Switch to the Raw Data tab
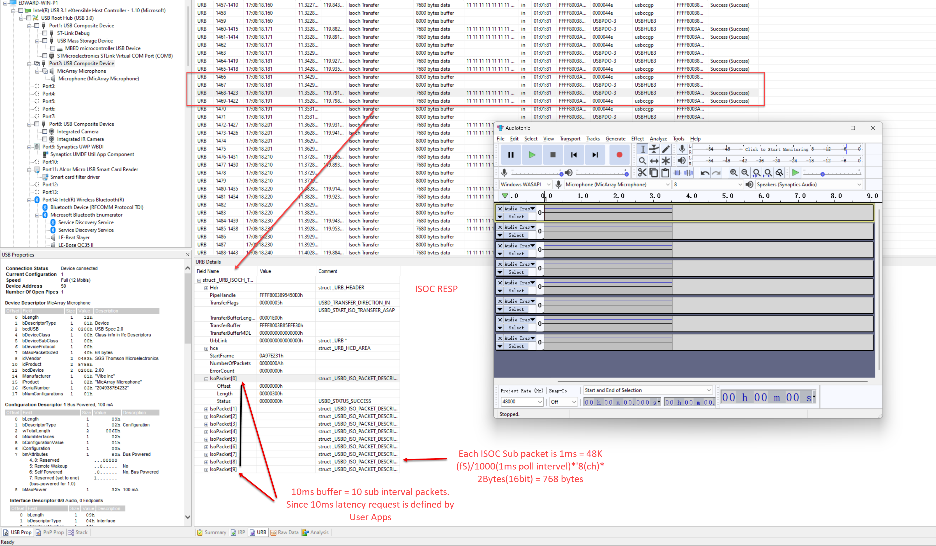 285,532
